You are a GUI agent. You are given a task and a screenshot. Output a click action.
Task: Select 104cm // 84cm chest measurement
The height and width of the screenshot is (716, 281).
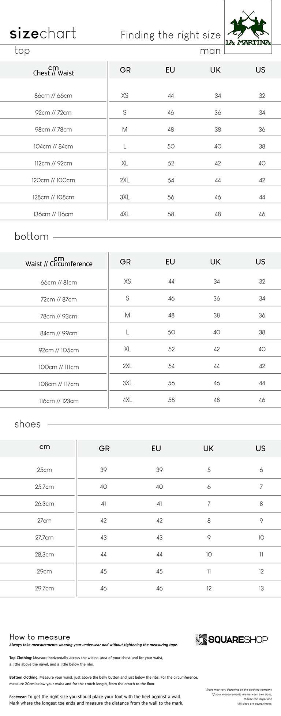[53, 146]
